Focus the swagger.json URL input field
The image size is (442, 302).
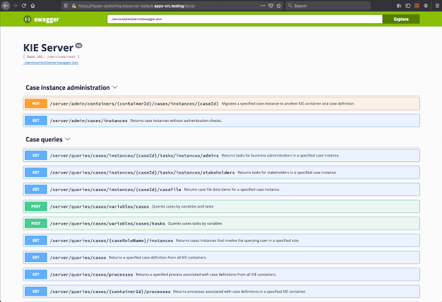click(244, 19)
